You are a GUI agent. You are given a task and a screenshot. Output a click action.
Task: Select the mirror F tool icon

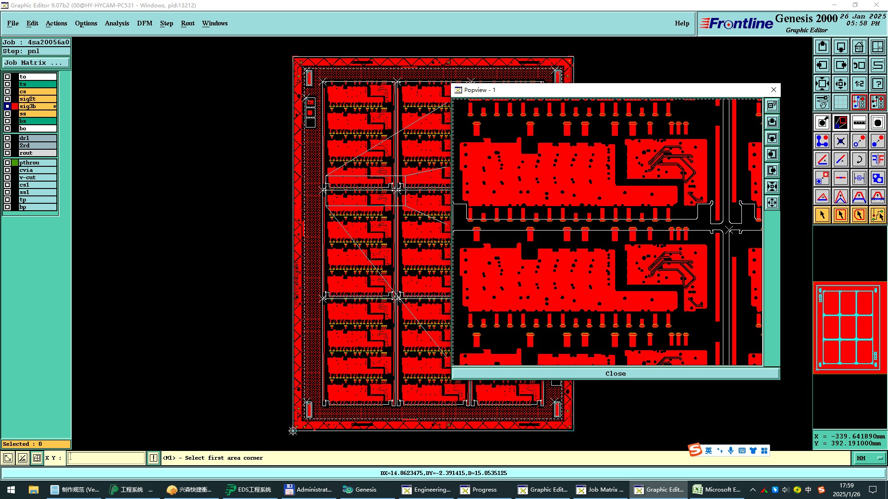(877, 159)
